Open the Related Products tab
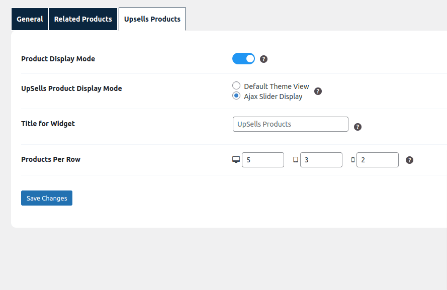Screen dimensions: 447x290 point(82,19)
